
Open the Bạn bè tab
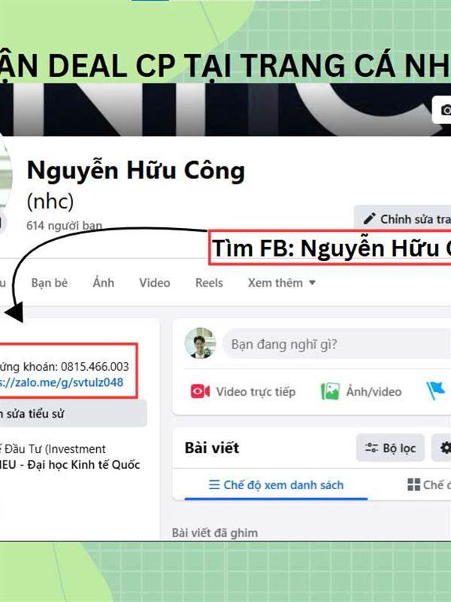50,283
